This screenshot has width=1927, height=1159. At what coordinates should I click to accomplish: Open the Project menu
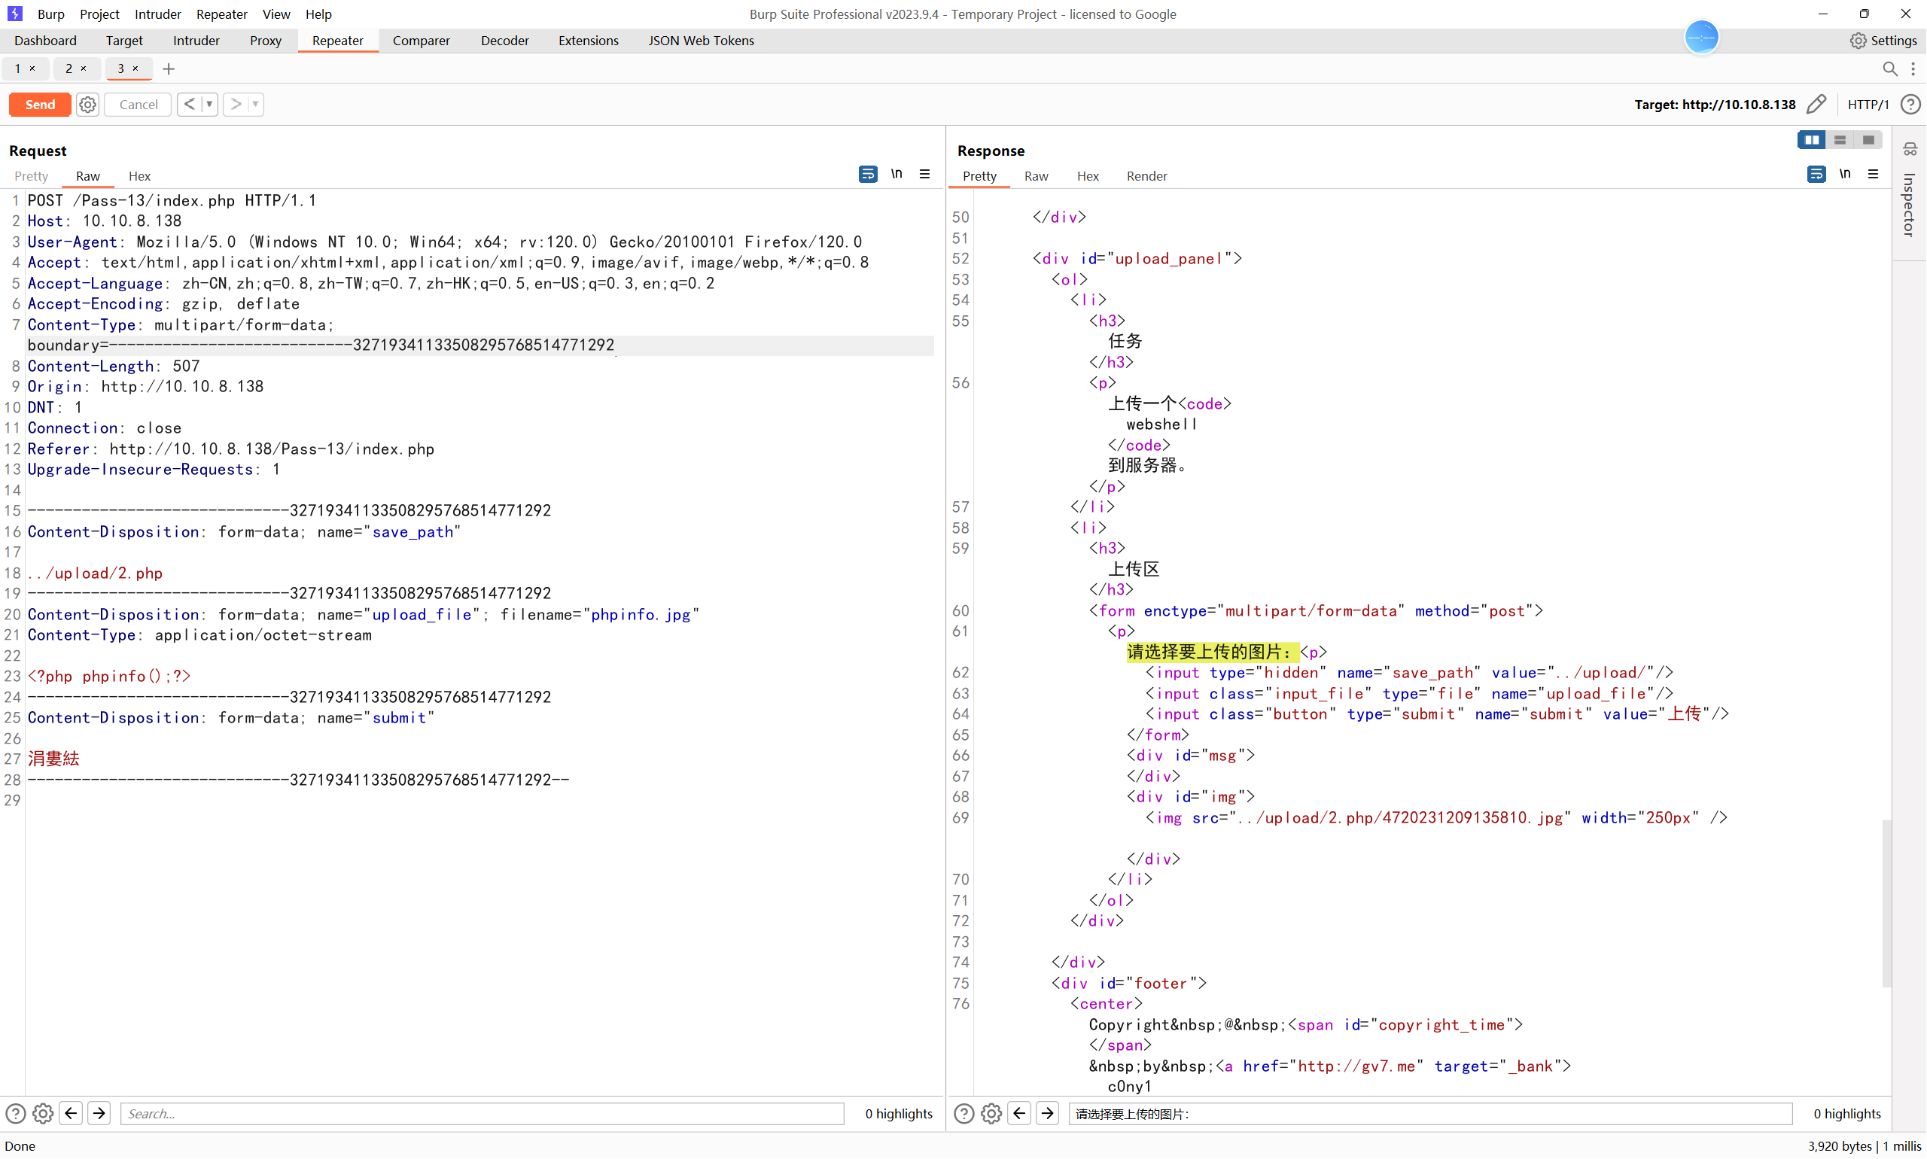99,14
